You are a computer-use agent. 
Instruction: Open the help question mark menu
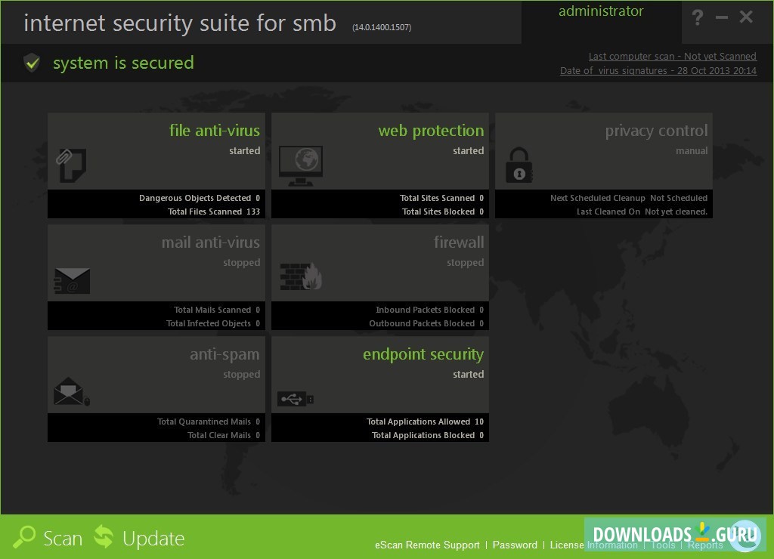697,18
